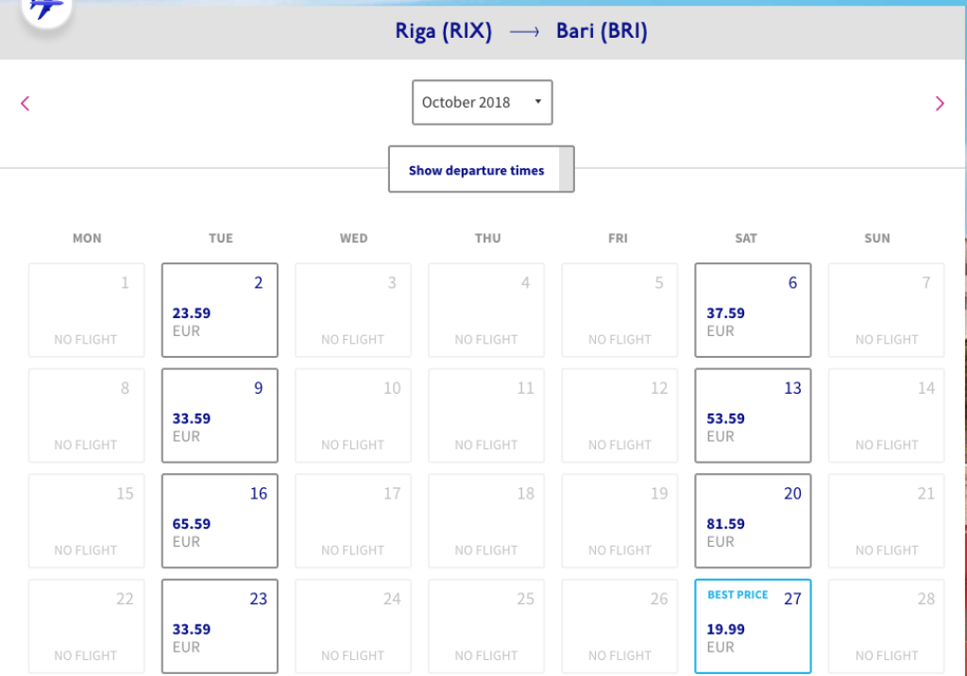Select October 6 flight for 37.59 EUR
The height and width of the screenshot is (676, 967).
coord(753,310)
